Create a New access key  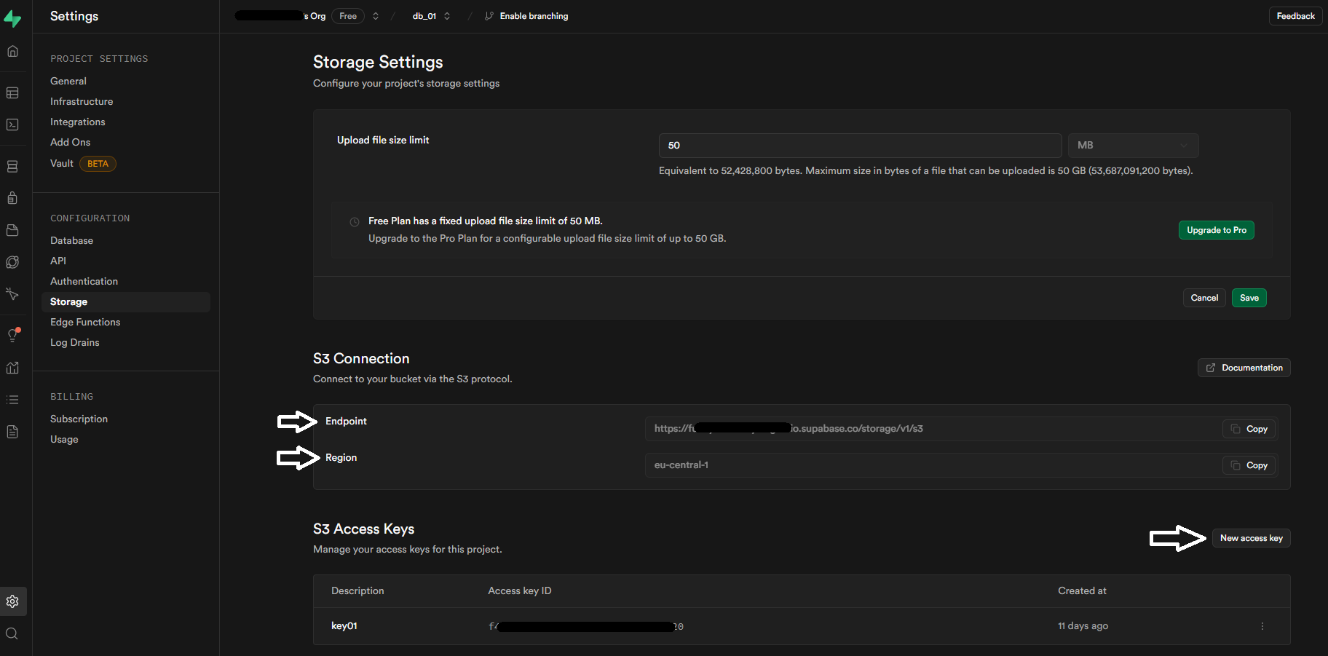pos(1251,538)
